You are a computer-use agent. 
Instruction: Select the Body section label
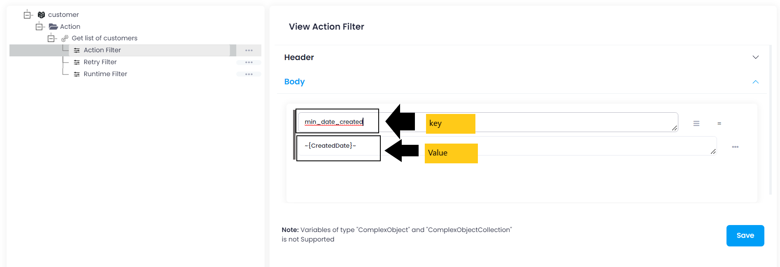[294, 81]
